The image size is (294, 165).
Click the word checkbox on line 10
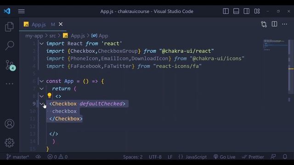coord(64,111)
